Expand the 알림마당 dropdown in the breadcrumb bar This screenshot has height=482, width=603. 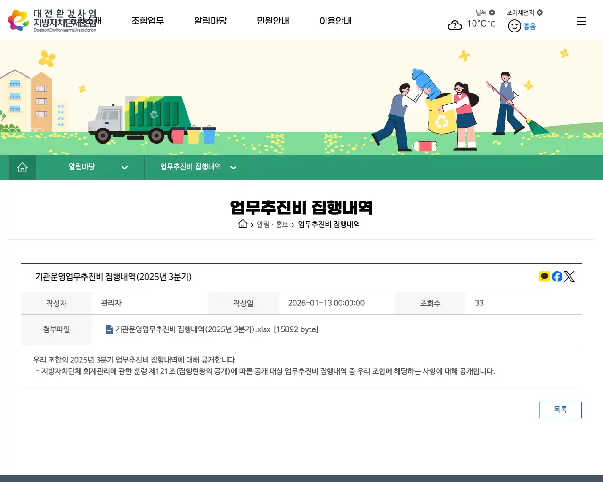pos(124,167)
